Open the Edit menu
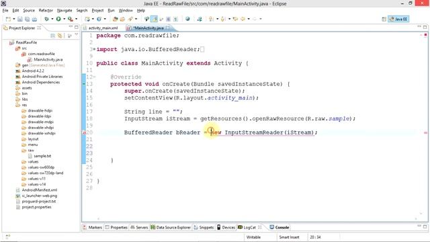This screenshot has width=430, height=242. [x=15, y=11]
